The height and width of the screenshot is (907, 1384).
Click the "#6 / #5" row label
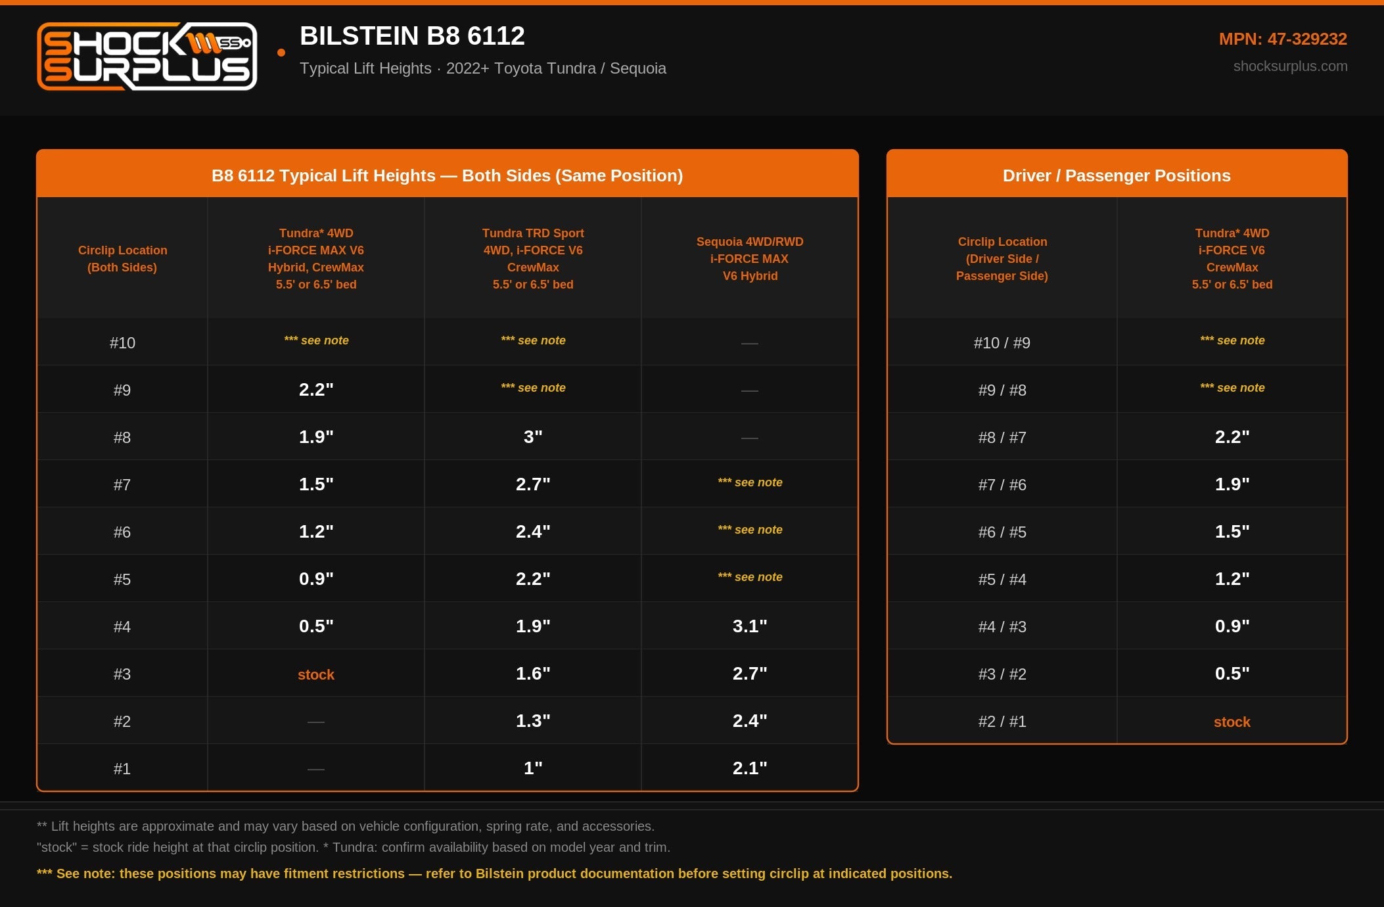coord(1002,532)
